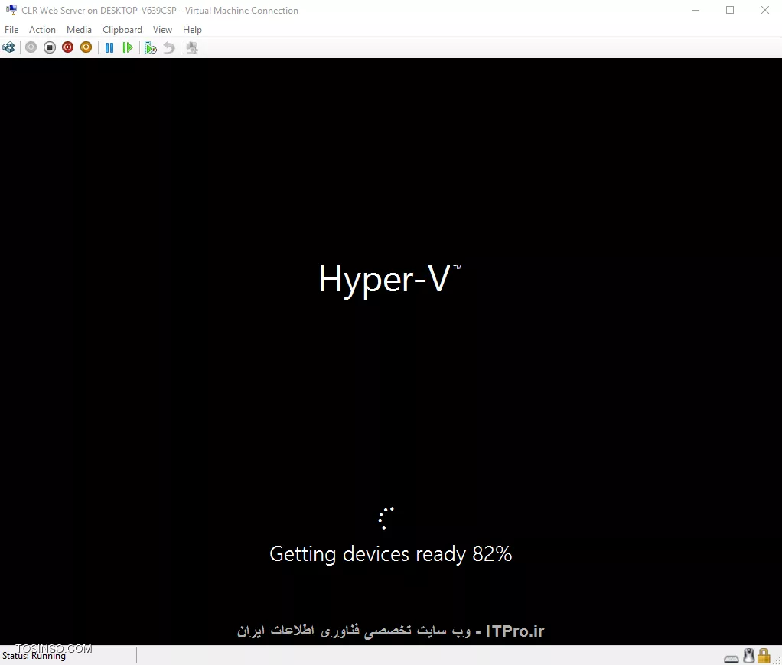Send Ctrl+Alt+Delete to the virtual machine
The height and width of the screenshot is (665, 782).
coord(8,47)
